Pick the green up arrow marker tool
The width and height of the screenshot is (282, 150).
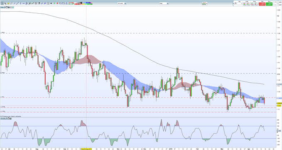coord(54,3)
